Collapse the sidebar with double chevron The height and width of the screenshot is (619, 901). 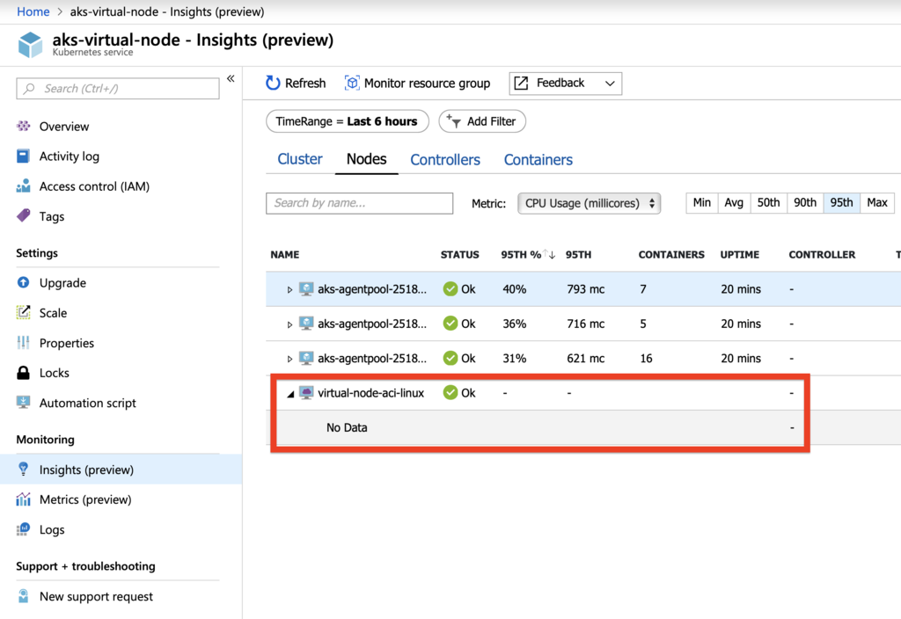click(231, 79)
